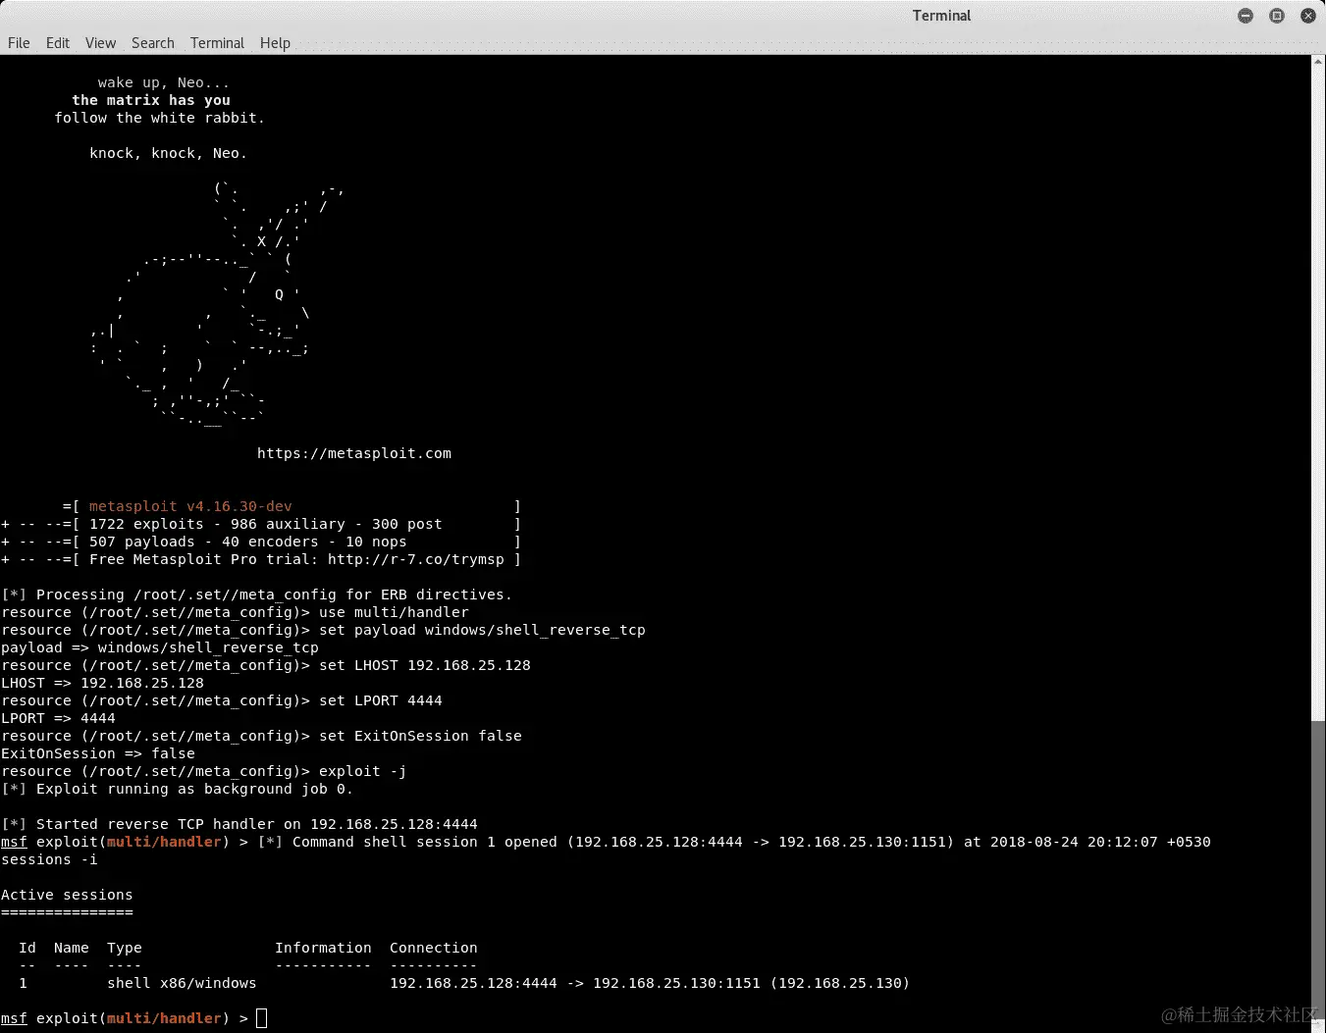The width and height of the screenshot is (1326, 1033).
Task: Open the Terminal menu
Action: 217,43
